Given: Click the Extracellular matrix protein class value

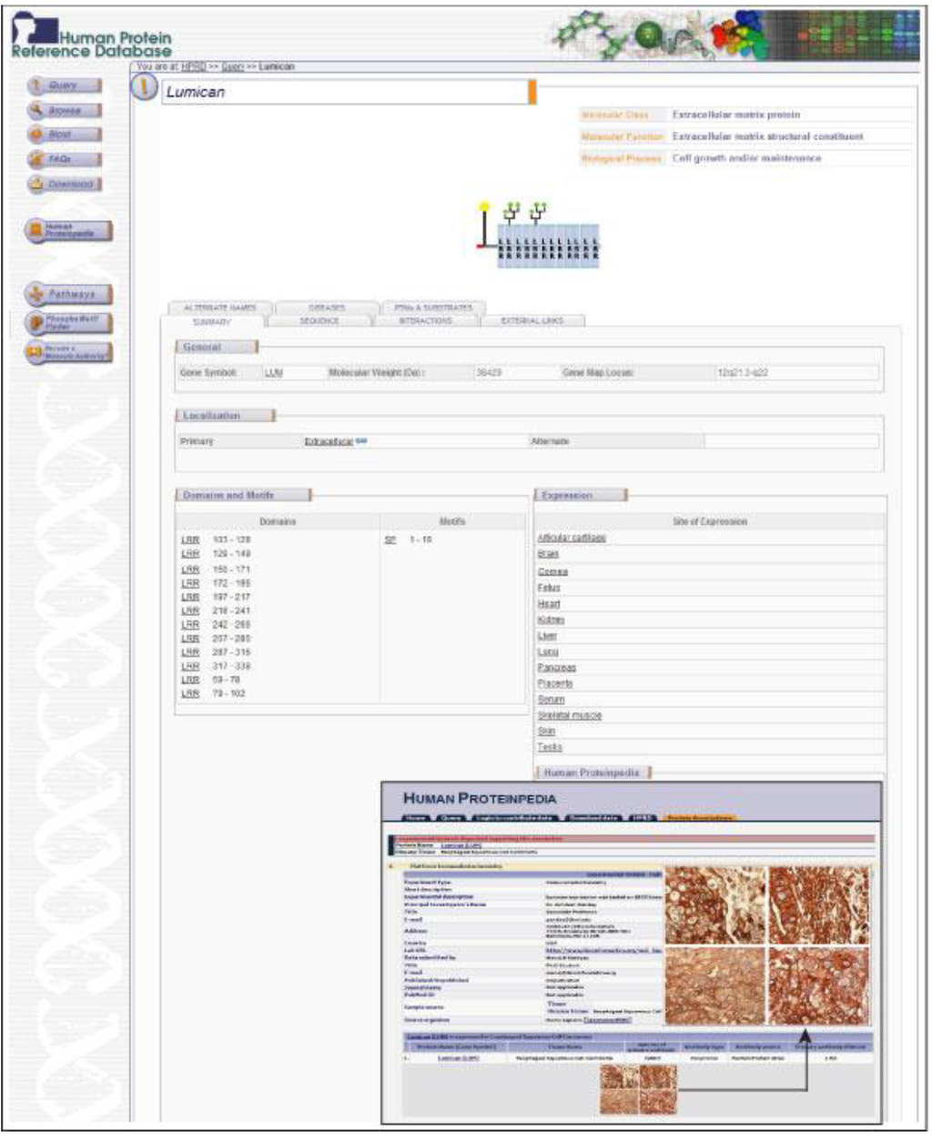Looking at the screenshot, I should [x=736, y=115].
